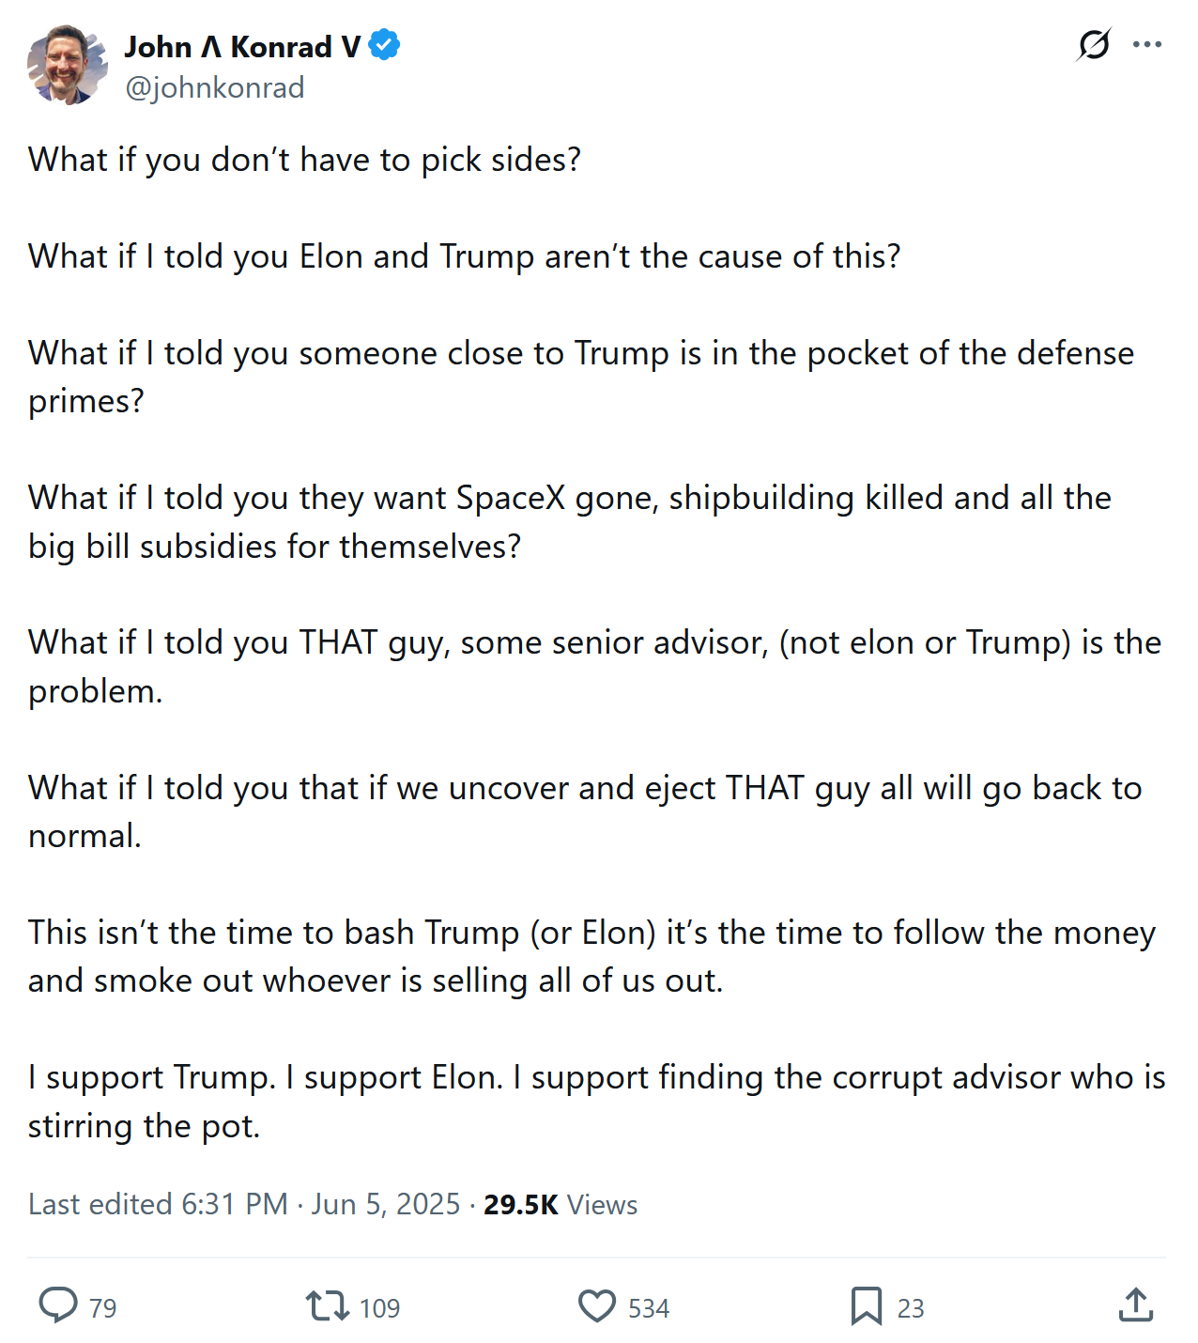1198x1343 pixels.
Task: Click the repost count 109
Action: point(379,1308)
